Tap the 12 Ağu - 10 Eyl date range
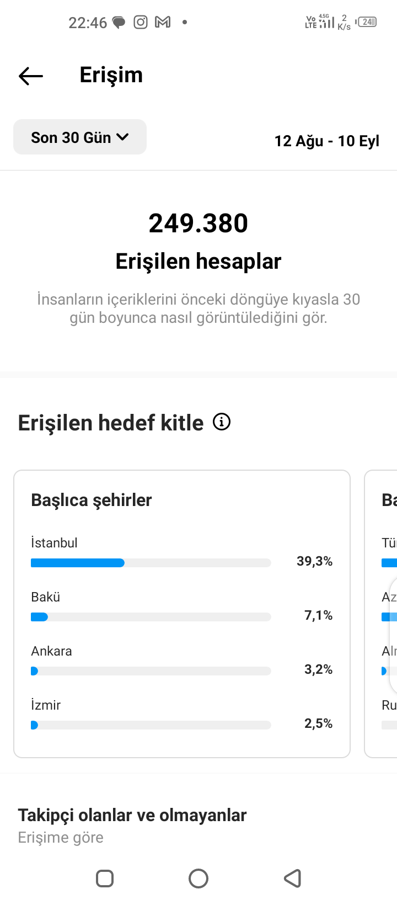The height and width of the screenshot is (905, 397). coord(327,141)
